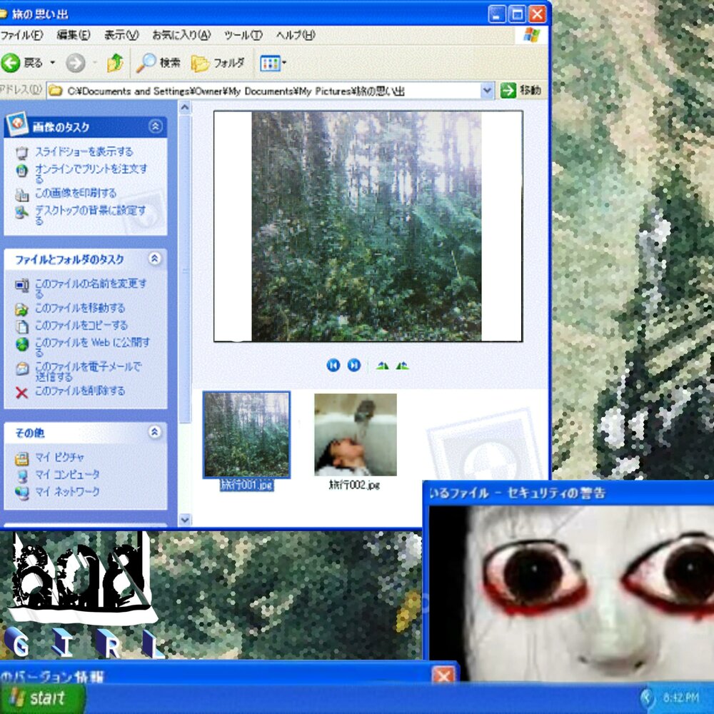
Task: Collapse the Other places panel section
Action: tap(155, 432)
